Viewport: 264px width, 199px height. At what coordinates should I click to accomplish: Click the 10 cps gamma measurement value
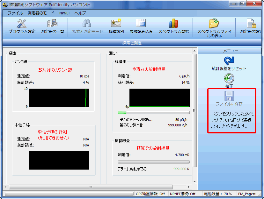(84, 76)
